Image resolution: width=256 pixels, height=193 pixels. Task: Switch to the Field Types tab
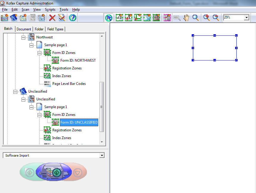(x=55, y=29)
